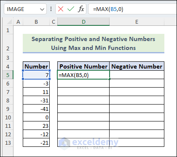Screen dimensions: 177x157
Task: Select row 11 header
Action: [x=8, y=126]
